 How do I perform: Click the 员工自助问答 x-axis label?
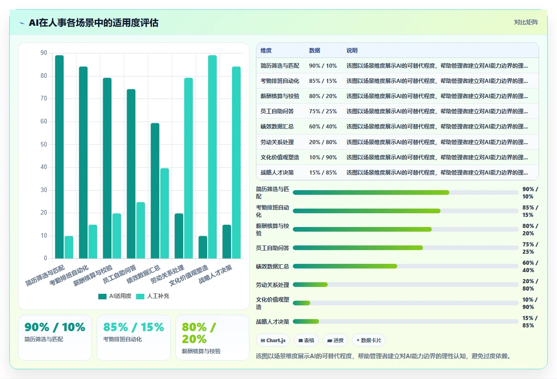tap(120, 274)
